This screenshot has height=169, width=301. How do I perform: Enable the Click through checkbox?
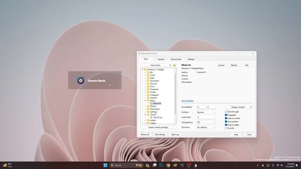(226, 112)
